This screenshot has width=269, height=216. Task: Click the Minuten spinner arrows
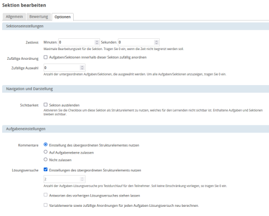[x=97, y=43]
